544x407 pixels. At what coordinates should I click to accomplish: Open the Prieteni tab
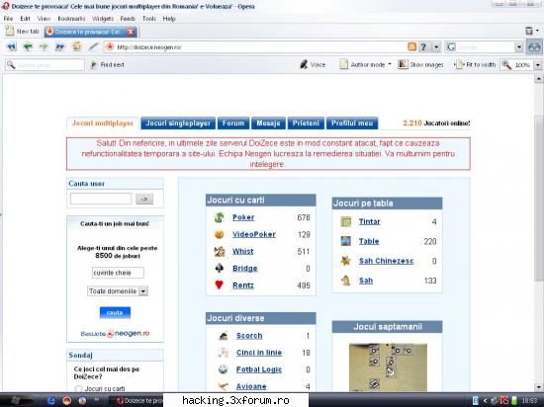pyautogui.click(x=306, y=122)
